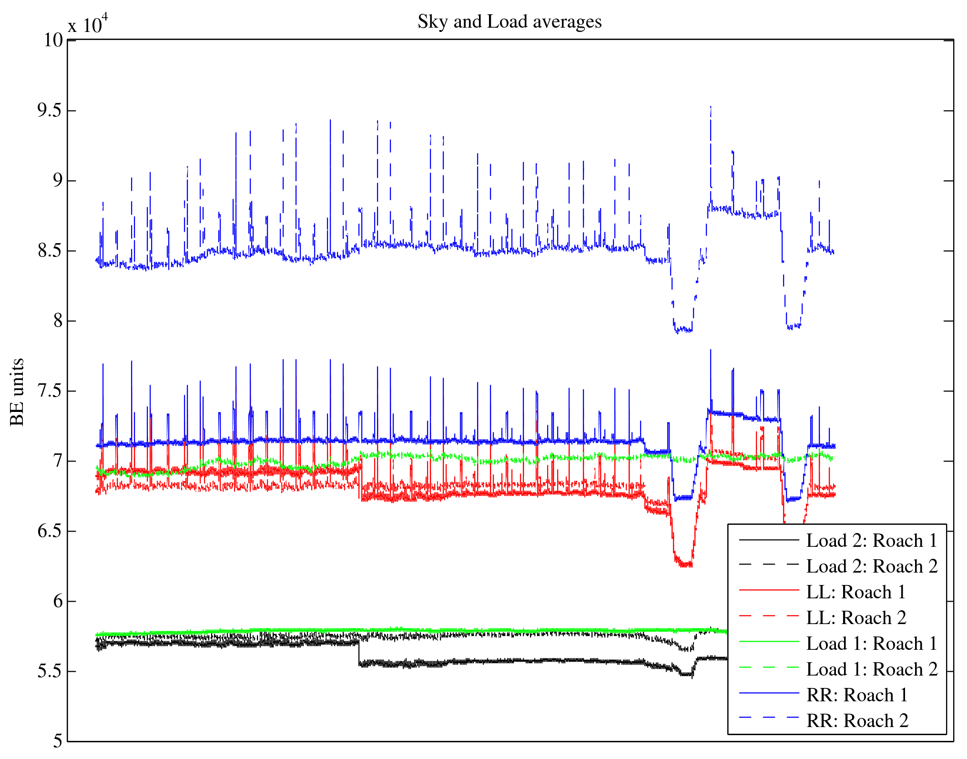Select the 'RR: Roach 2' legend entry
Screen dimensions: 967x759
coord(856,721)
